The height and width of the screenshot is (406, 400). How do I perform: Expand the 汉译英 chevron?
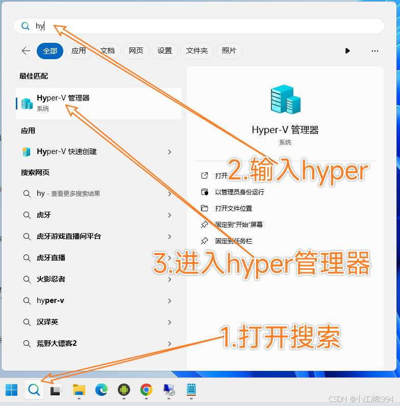tap(170, 322)
